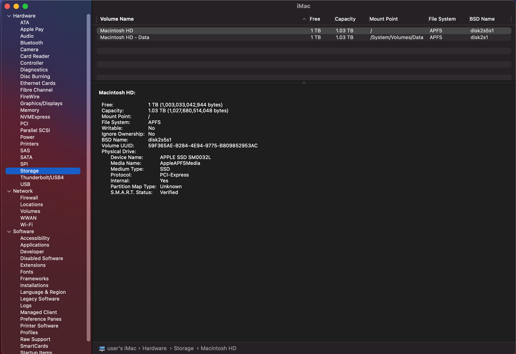
Task: Click the Volume Name sort arrow indicator
Action: point(304,19)
